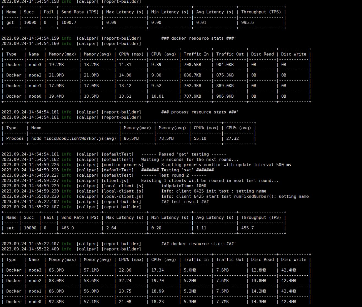This screenshot has width=362, height=307.
Task: Click the CPU avg value 9.52
Action: [156, 86]
